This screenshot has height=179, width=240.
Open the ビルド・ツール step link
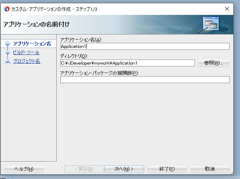coord(26,52)
